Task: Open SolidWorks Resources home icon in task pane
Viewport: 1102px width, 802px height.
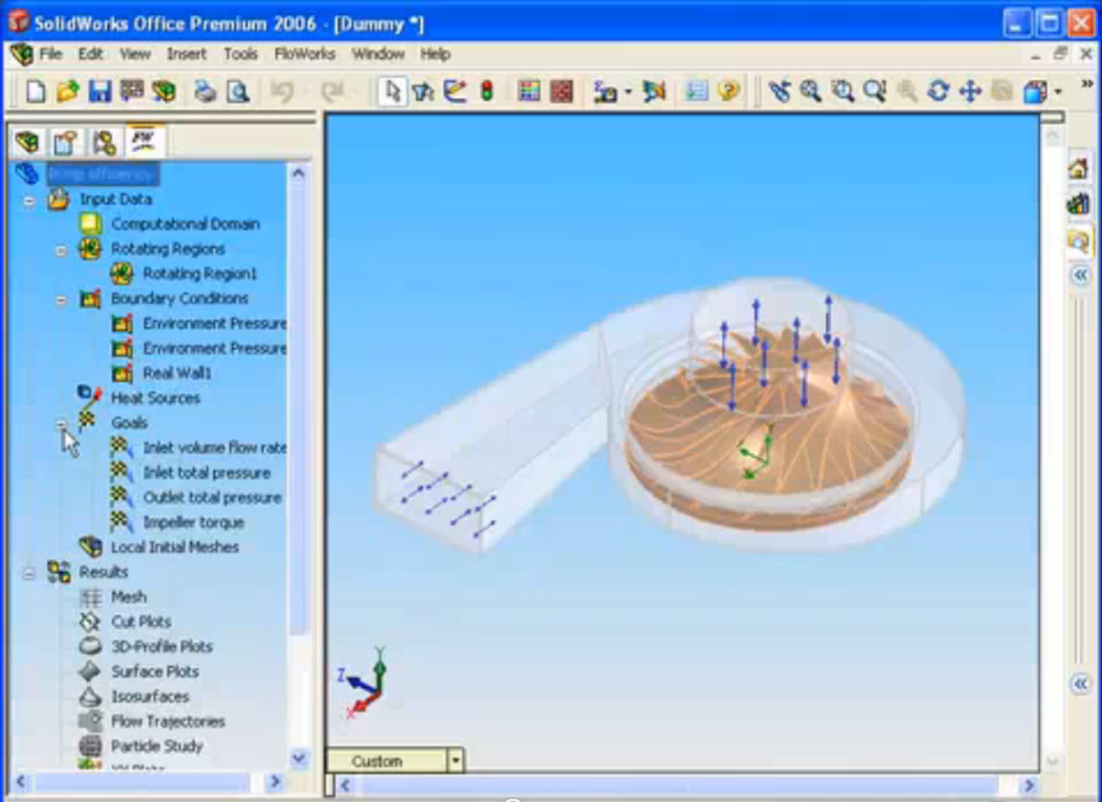Action: click(x=1078, y=167)
